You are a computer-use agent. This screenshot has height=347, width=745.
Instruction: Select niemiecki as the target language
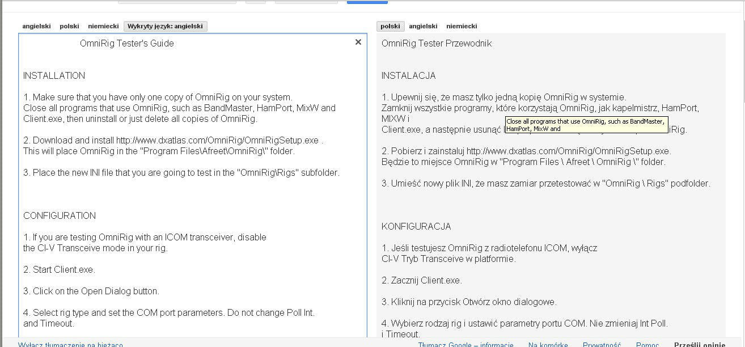click(462, 26)
